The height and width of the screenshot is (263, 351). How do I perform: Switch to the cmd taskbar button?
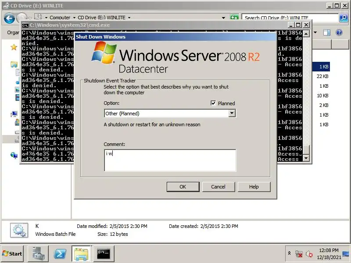[x=104, y=254]
